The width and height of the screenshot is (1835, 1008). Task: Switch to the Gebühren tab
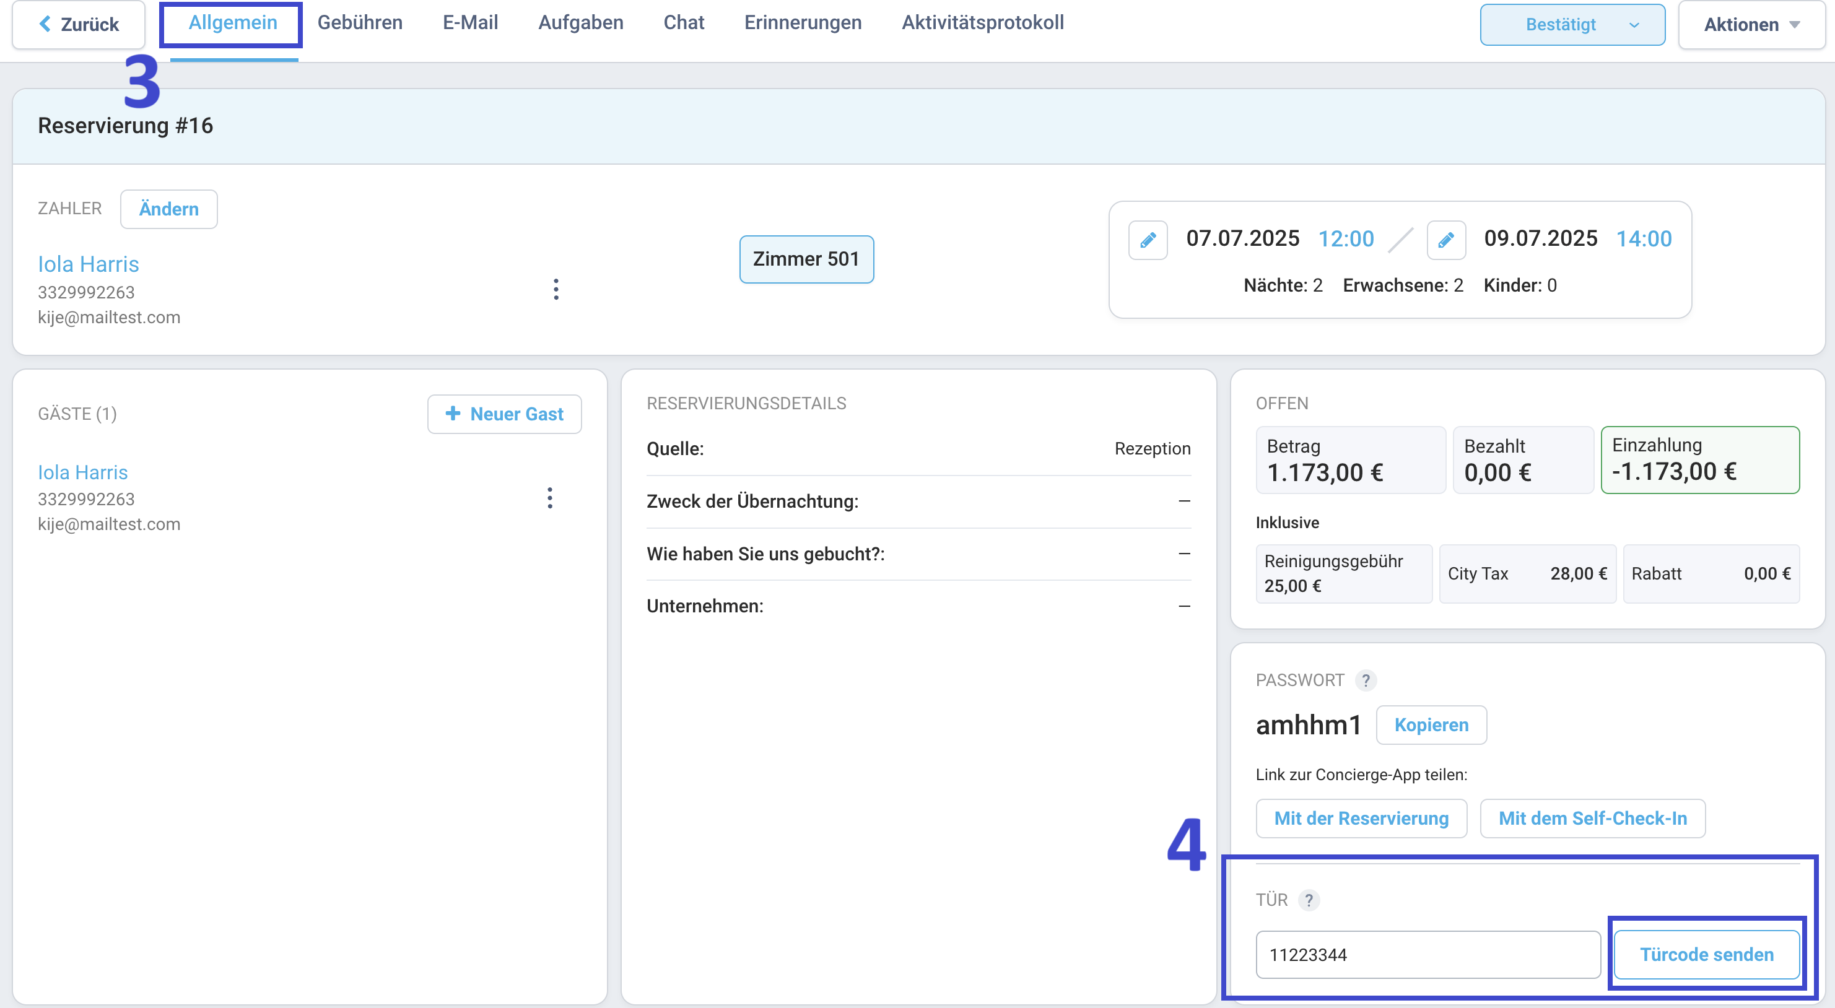360,23
